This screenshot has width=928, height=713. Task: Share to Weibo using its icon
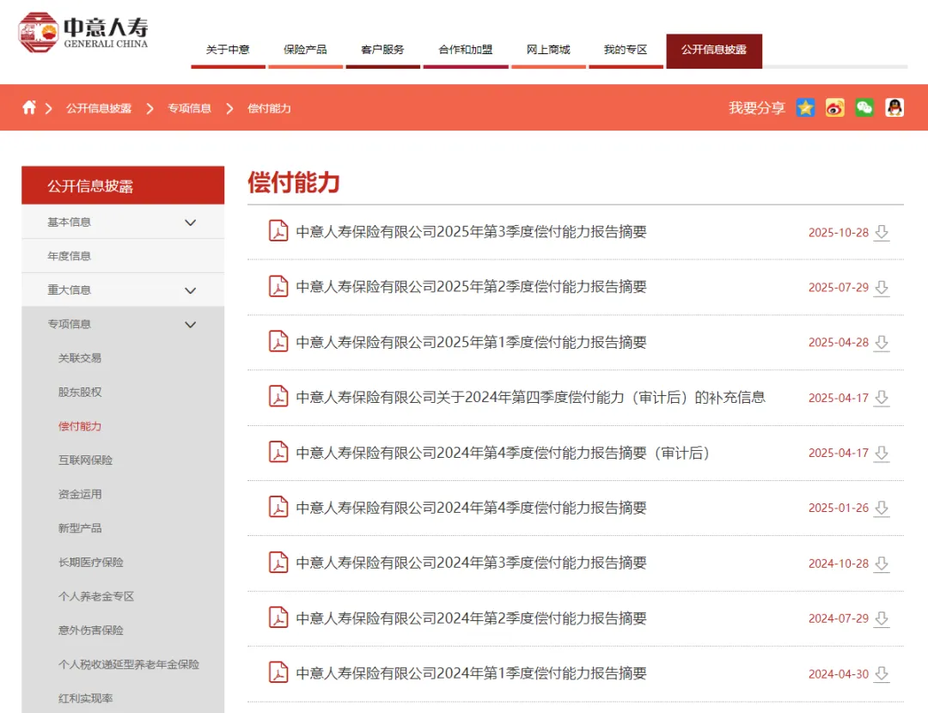(835, 107)
